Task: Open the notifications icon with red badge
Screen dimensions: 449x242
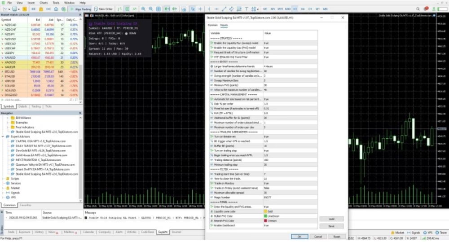Action: 426,9
